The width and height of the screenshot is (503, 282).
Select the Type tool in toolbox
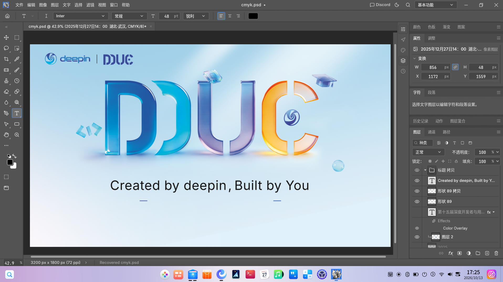pos(17,113)
